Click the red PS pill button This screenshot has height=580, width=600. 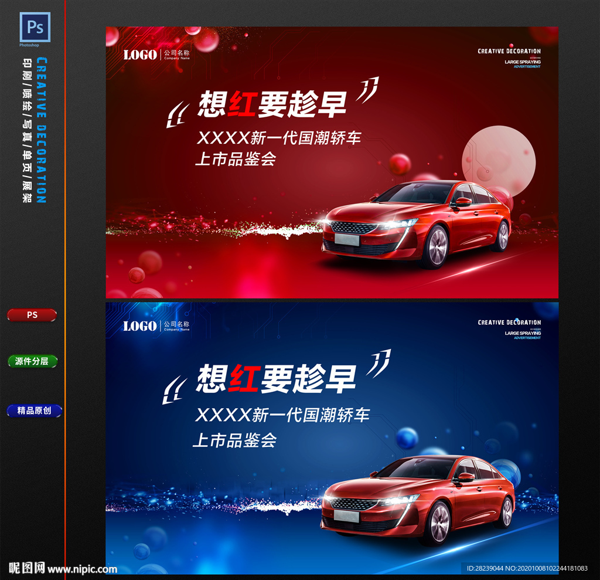[x=32, y=316]
